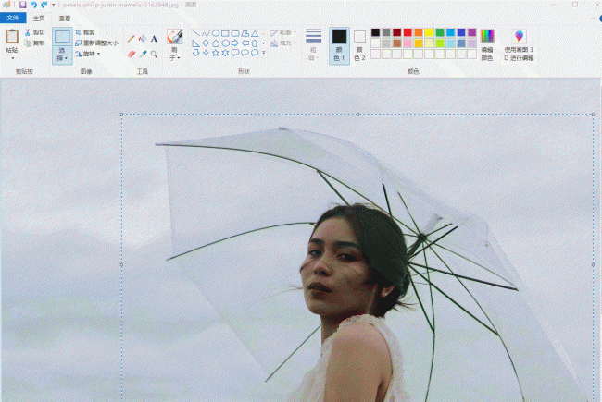Choose the Diamond shape
Viewport: 602px width, 402px height.
(206, 43)
